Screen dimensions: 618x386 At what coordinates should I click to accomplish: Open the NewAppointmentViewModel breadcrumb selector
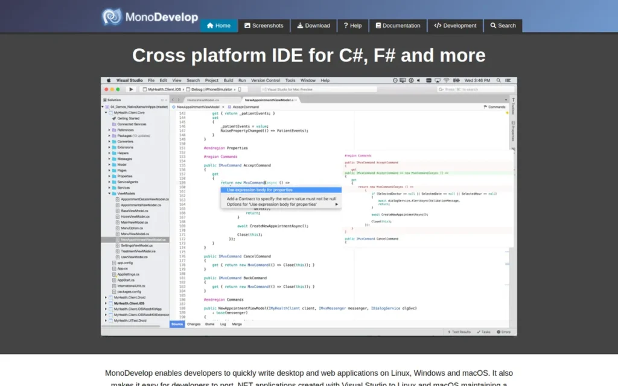click(196, 107)
